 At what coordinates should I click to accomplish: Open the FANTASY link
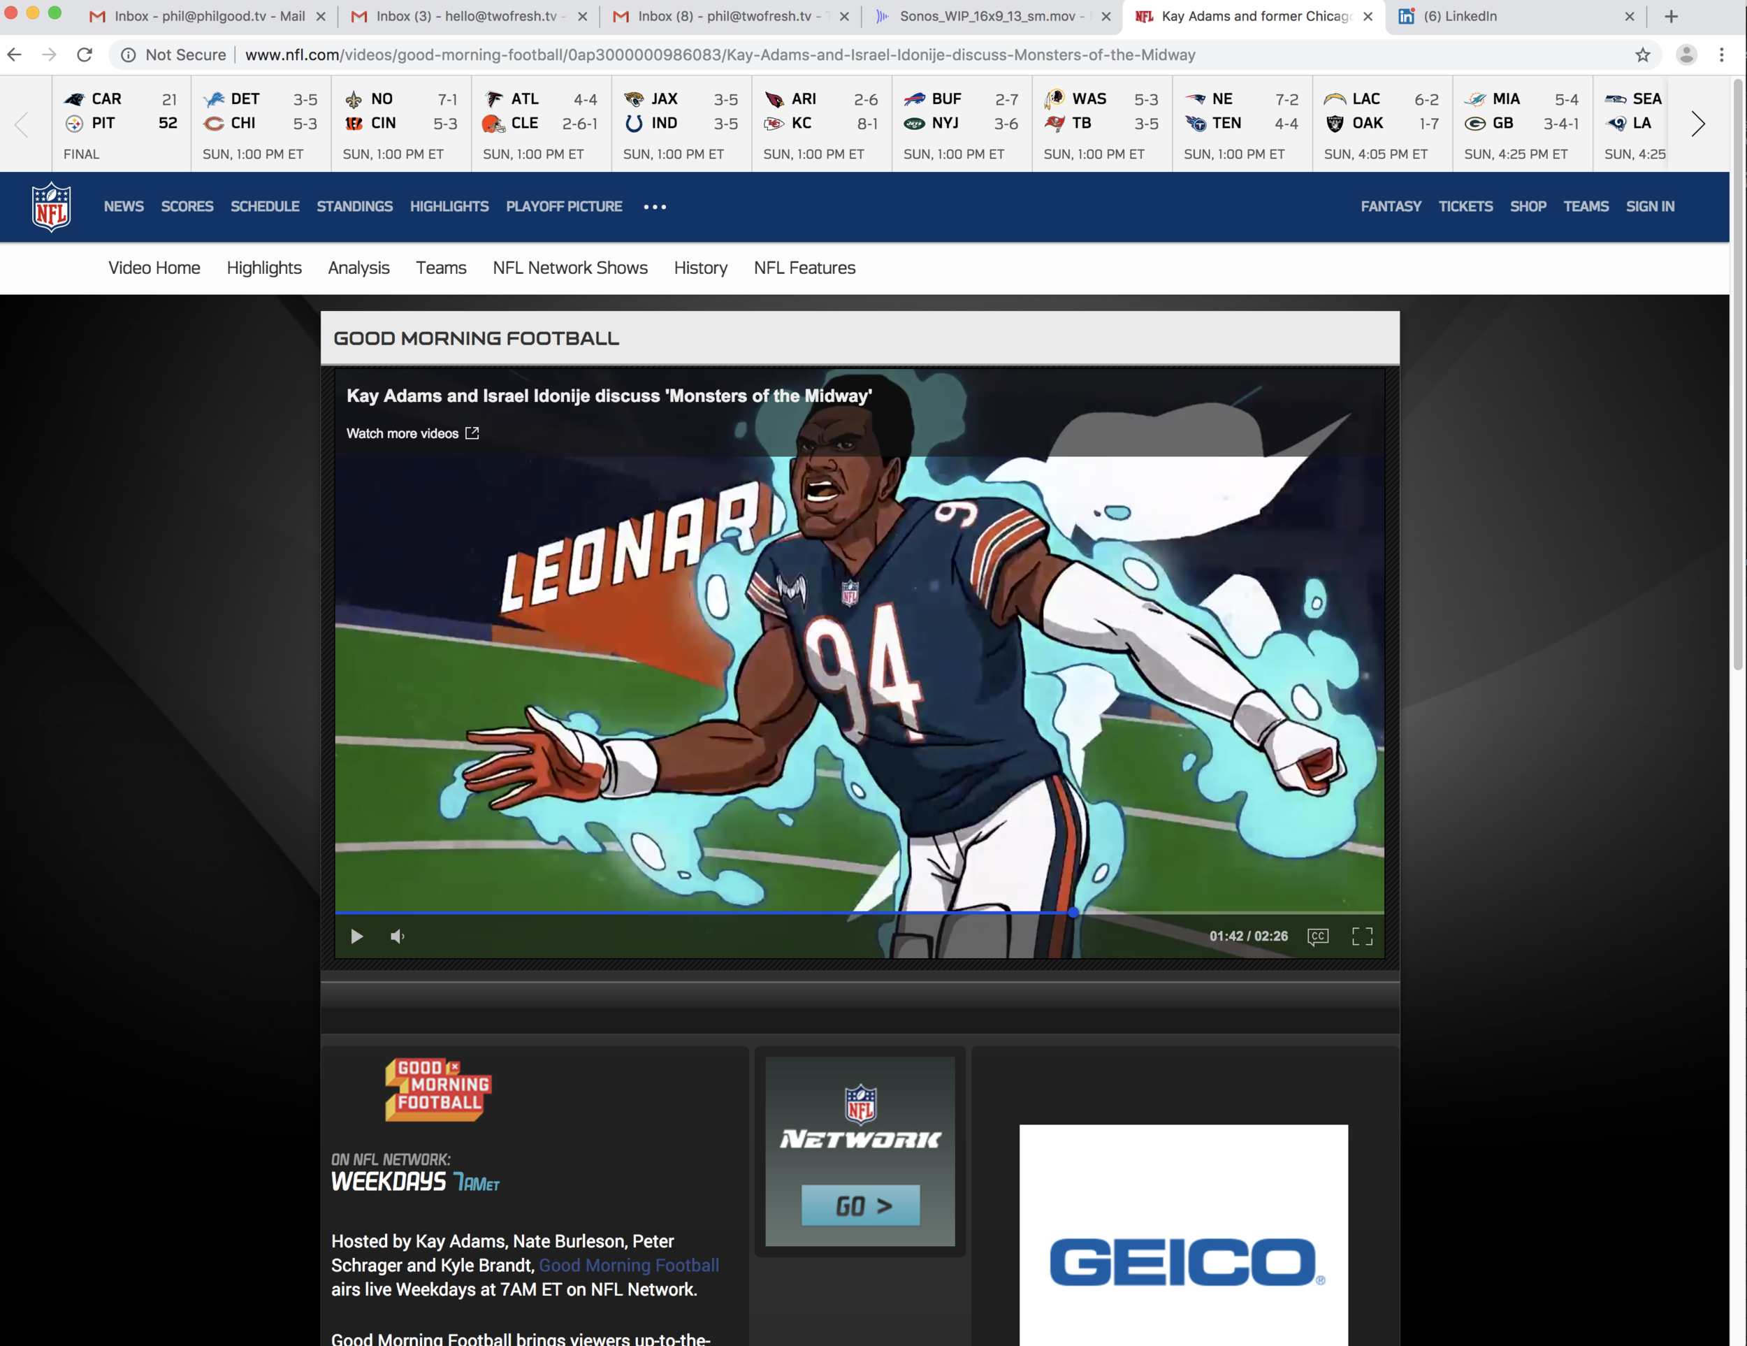point(1391,206)
